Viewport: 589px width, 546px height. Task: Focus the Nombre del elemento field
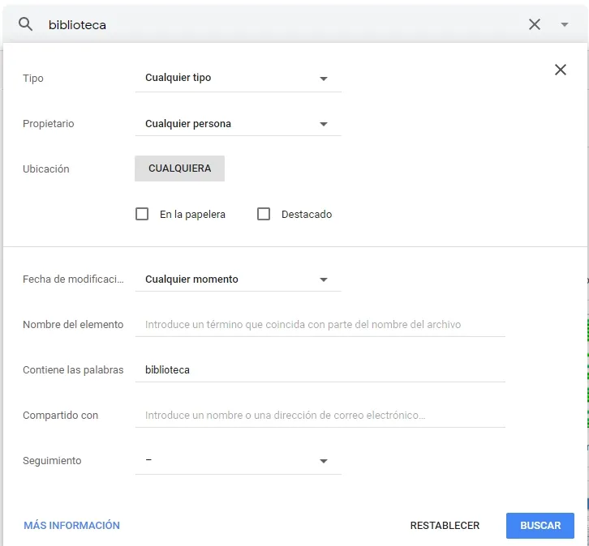tap(320, 325)
